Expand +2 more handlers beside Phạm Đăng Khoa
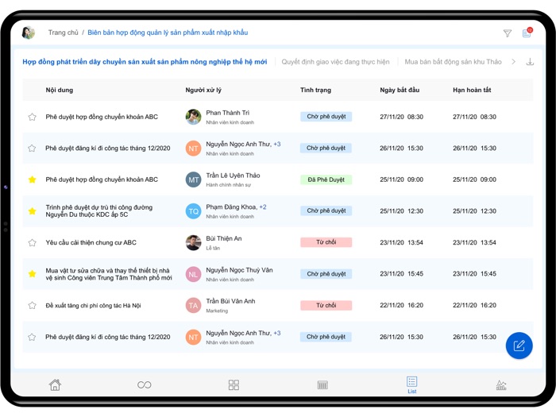 pyautogui.click(x=263, y=207)
